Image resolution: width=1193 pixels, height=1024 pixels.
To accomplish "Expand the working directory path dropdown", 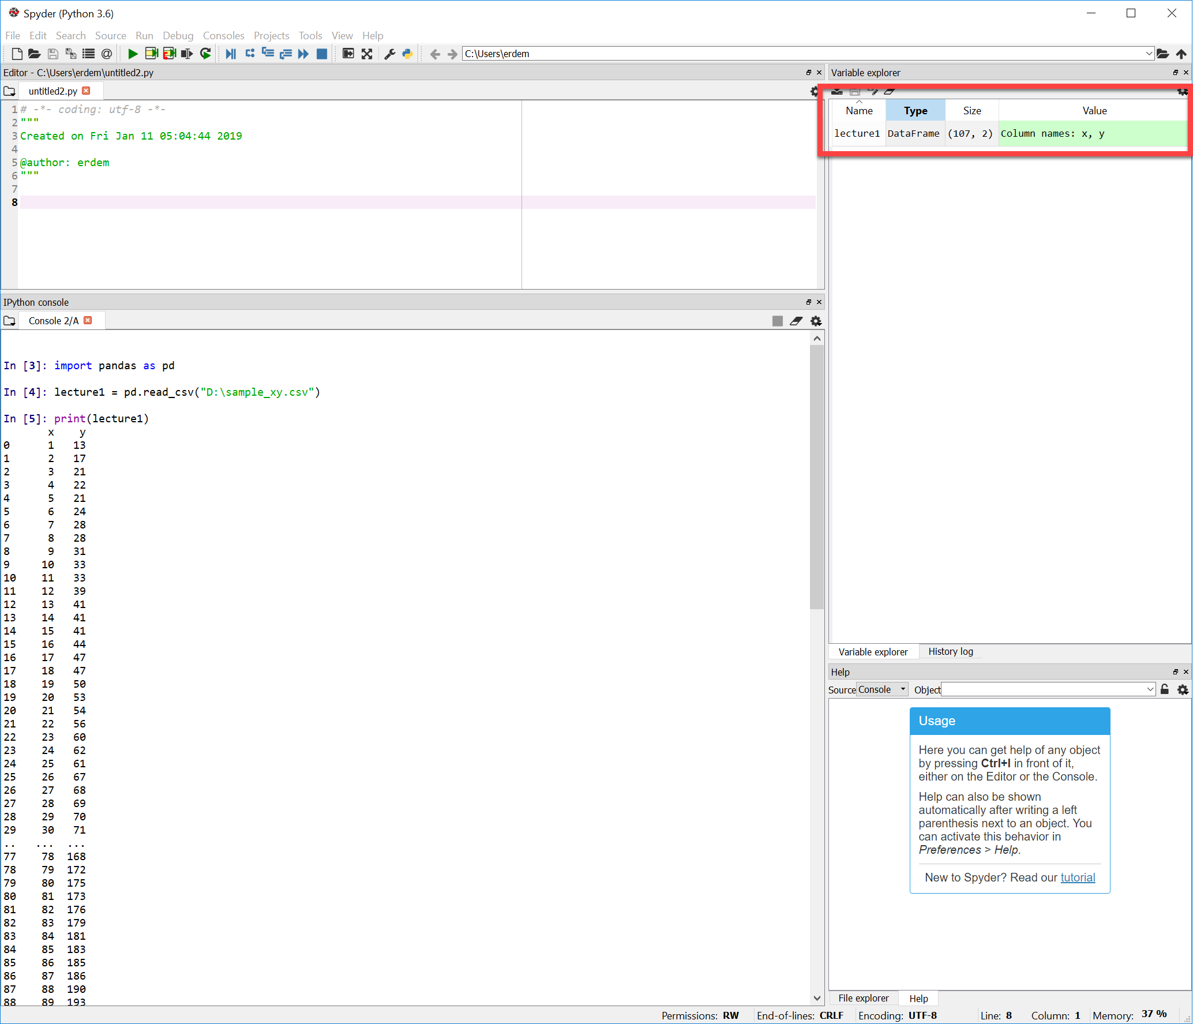I will pos(1149,54).
